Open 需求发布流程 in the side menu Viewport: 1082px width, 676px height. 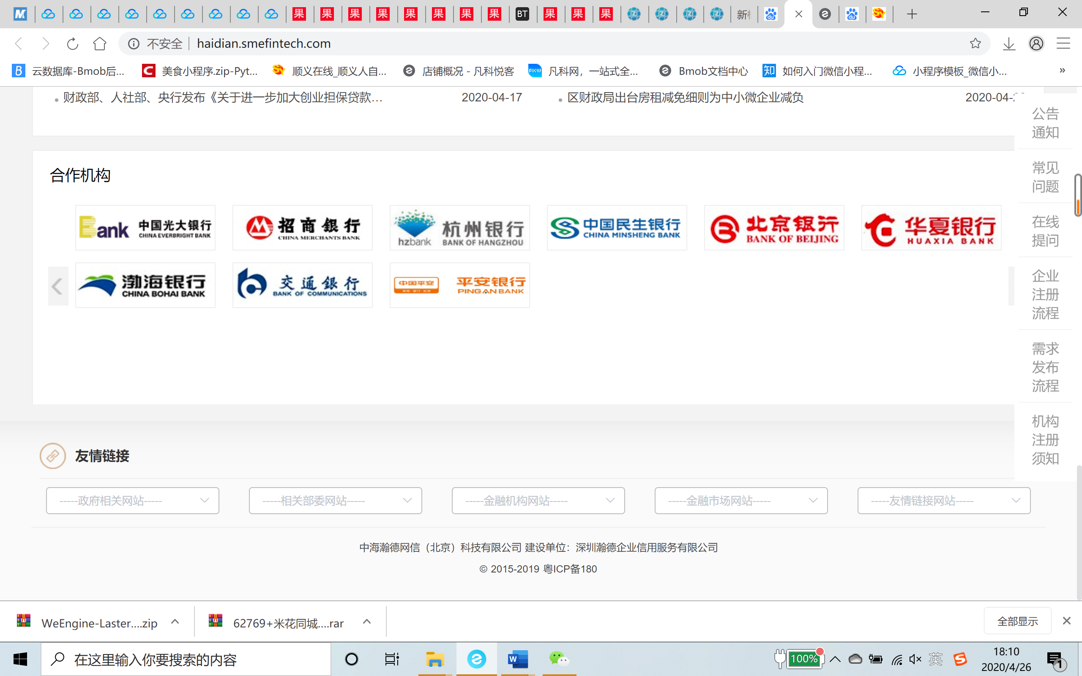coord(1045,367)
